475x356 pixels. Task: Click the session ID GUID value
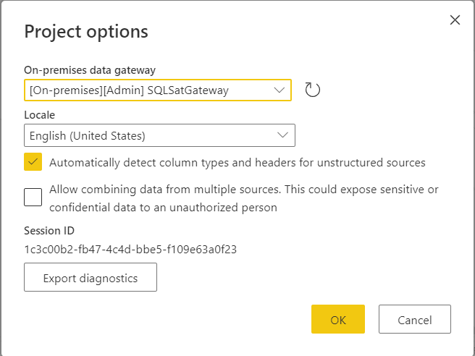click(x=130, y=250)
